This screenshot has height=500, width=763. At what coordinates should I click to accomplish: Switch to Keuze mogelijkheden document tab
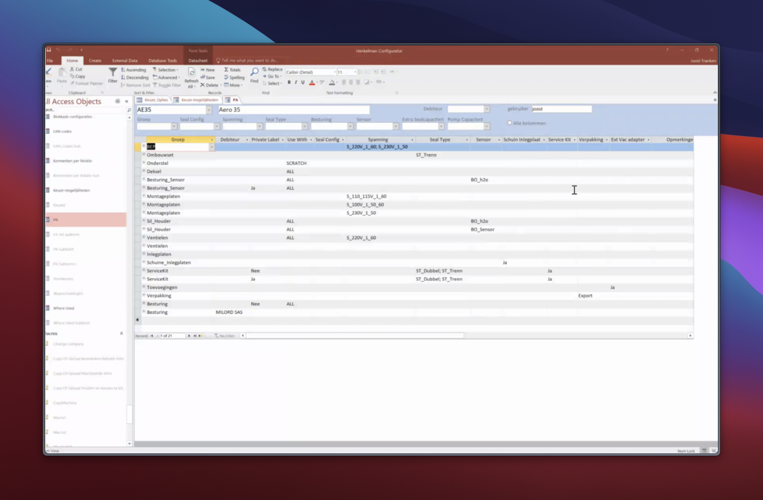tap(196, 100)
